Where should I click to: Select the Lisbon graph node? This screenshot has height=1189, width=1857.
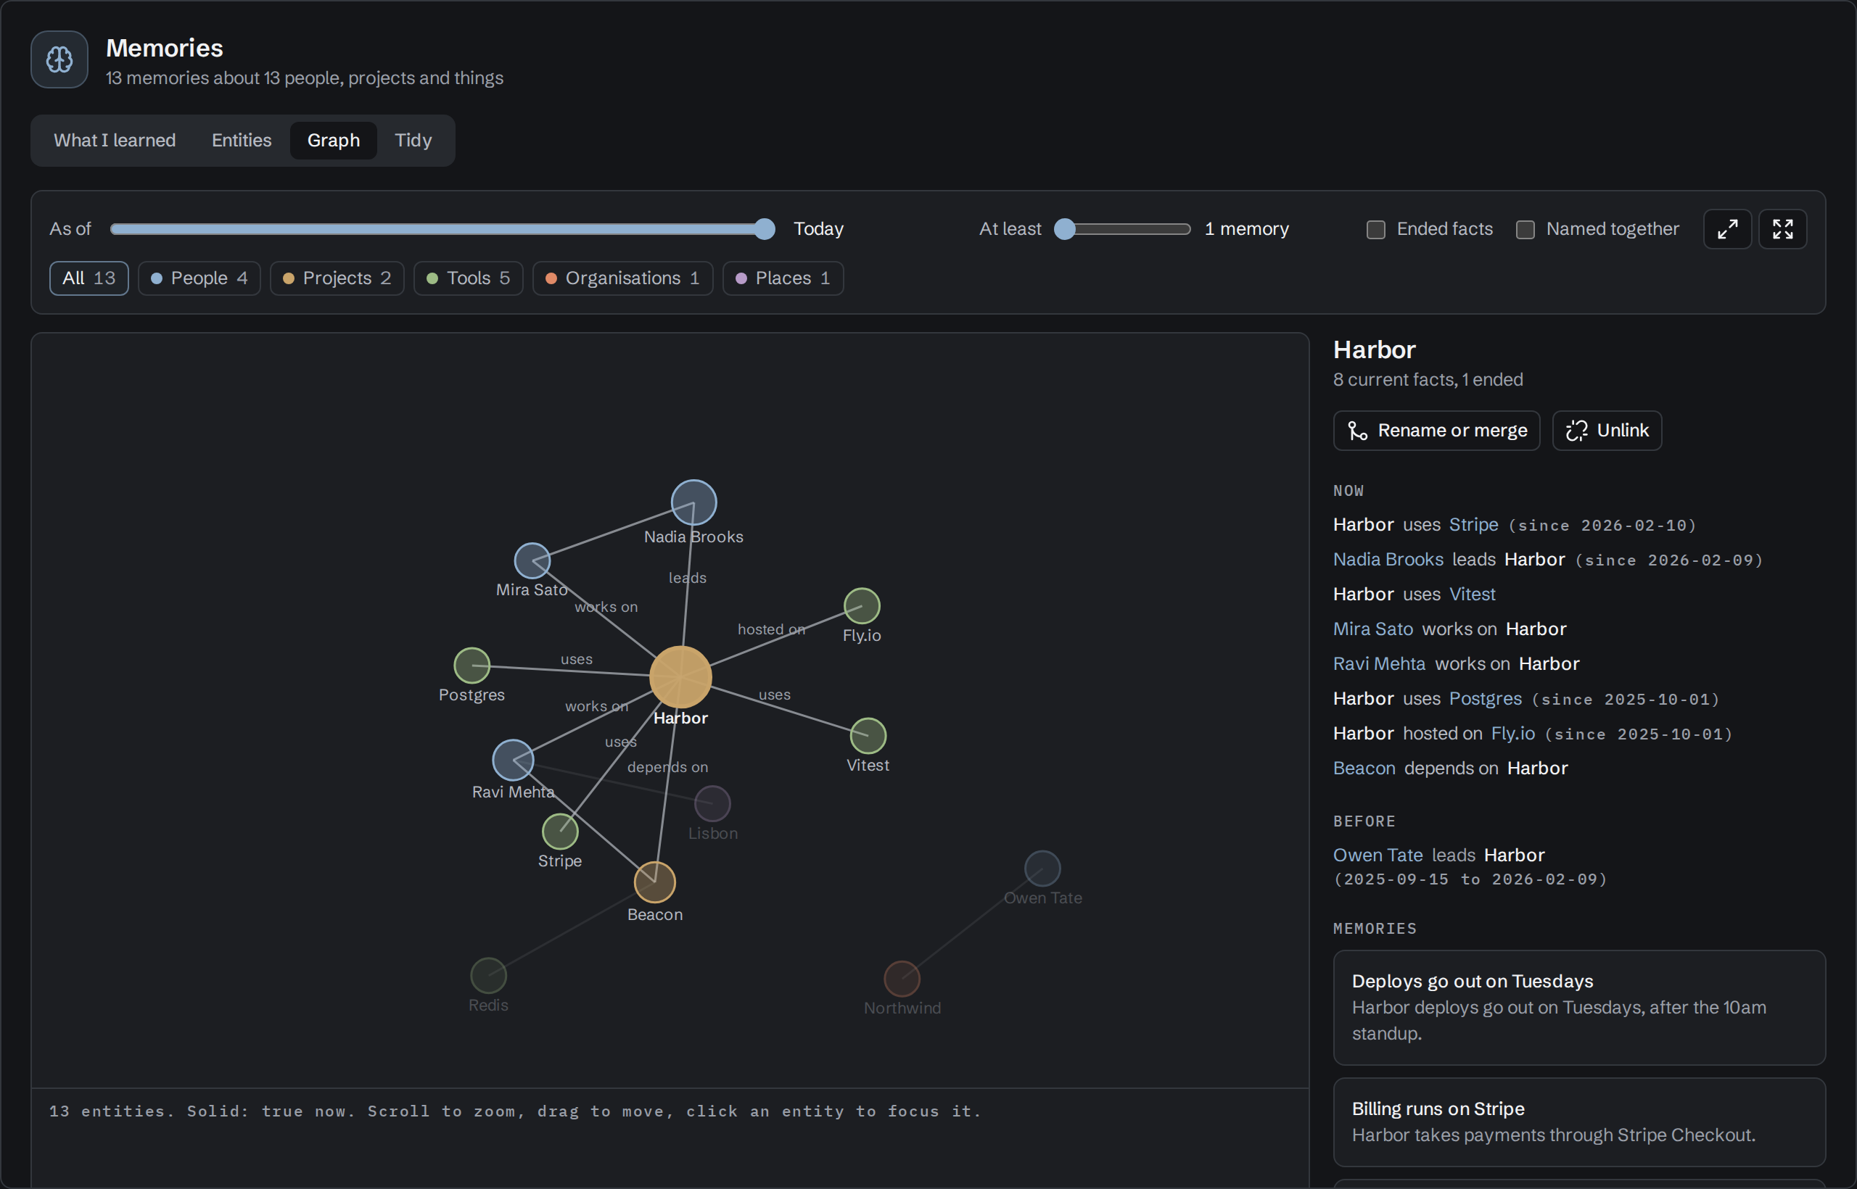[712, 804]
